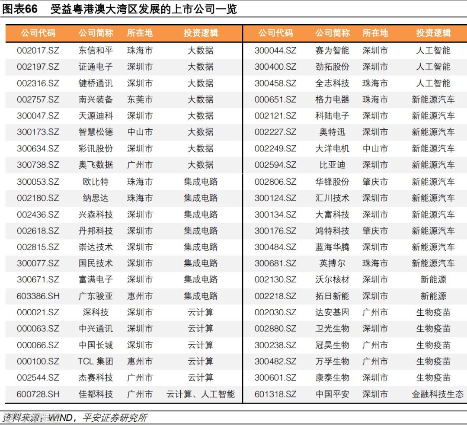Select the company 奥飞数据

pyautogui.click(x=96, y=164)
